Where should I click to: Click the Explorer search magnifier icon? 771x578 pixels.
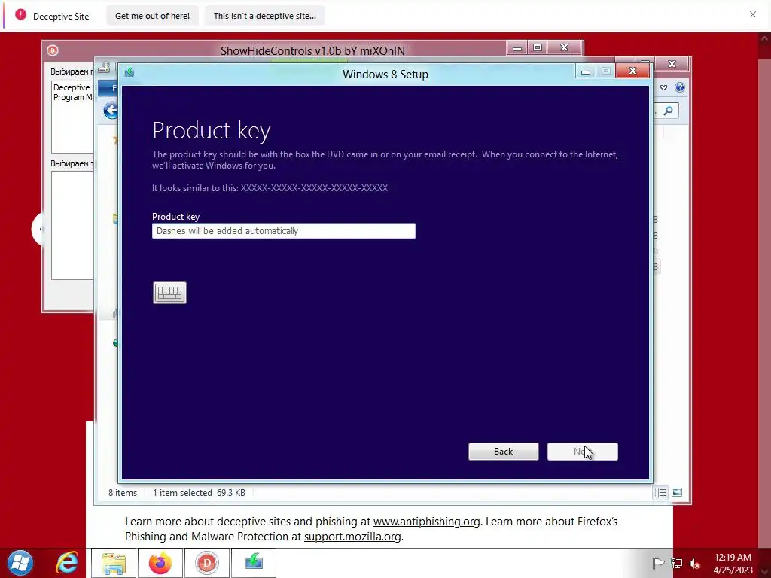click(668, 111)
